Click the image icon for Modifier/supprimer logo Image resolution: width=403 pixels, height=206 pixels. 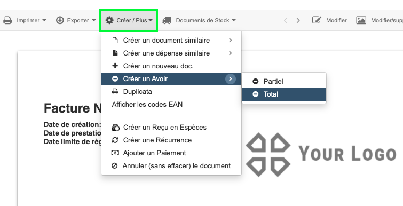coord(361,20)
